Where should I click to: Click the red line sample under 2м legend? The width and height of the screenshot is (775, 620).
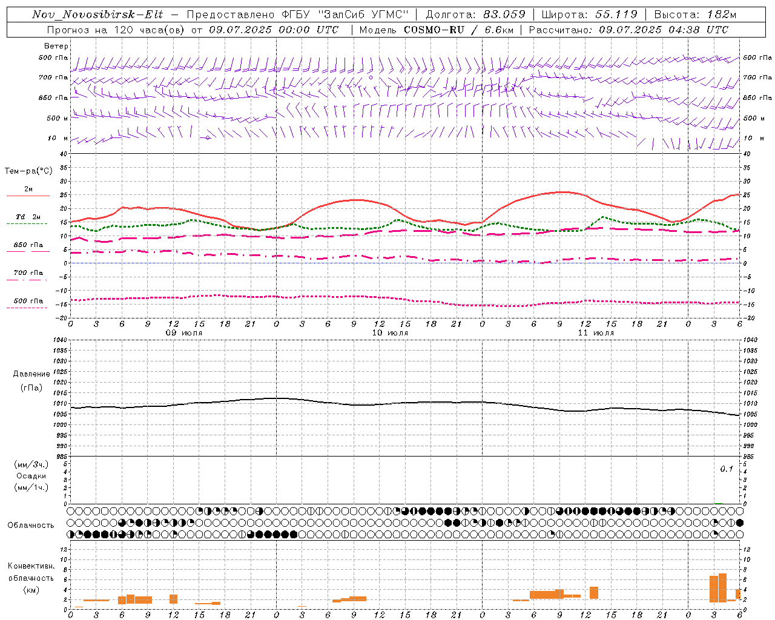28,196
